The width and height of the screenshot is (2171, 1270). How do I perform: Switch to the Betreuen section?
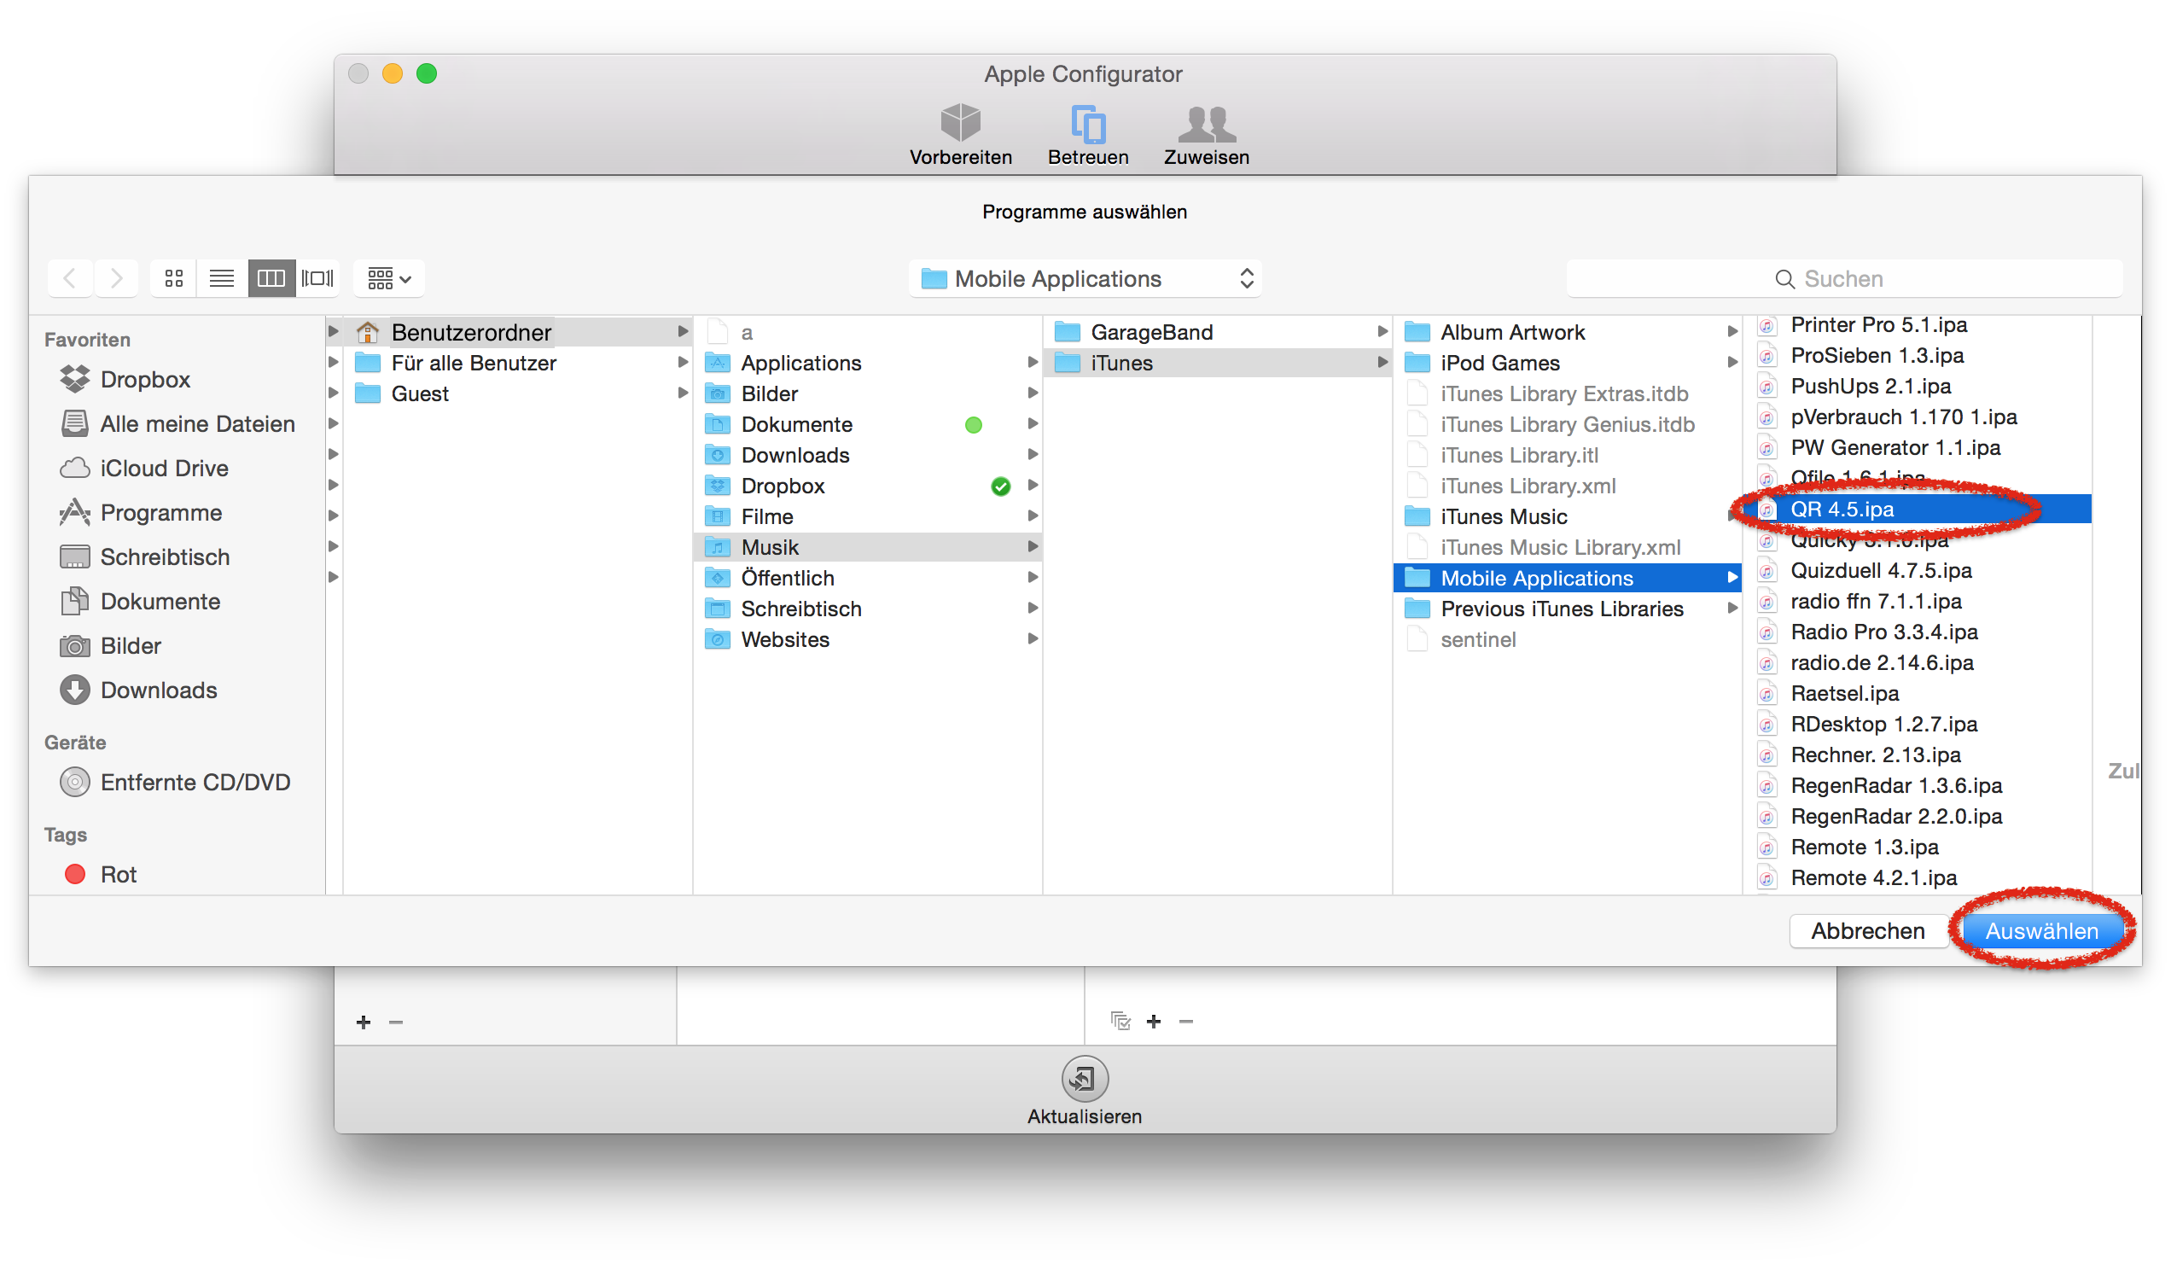pyautogui.click(x=1088, y=134)
